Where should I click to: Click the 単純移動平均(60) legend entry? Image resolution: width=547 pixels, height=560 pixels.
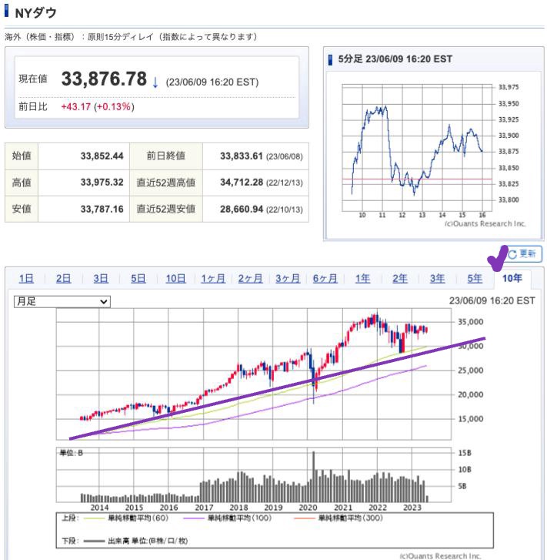click(125, 518)
